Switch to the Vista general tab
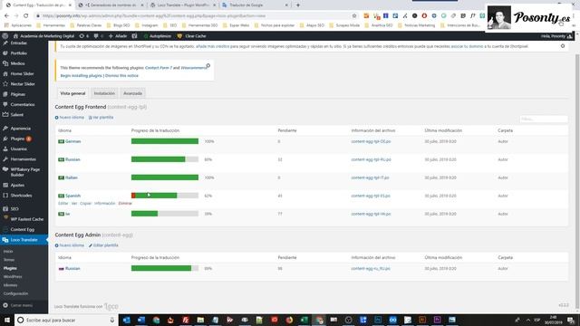 [72, 93]
